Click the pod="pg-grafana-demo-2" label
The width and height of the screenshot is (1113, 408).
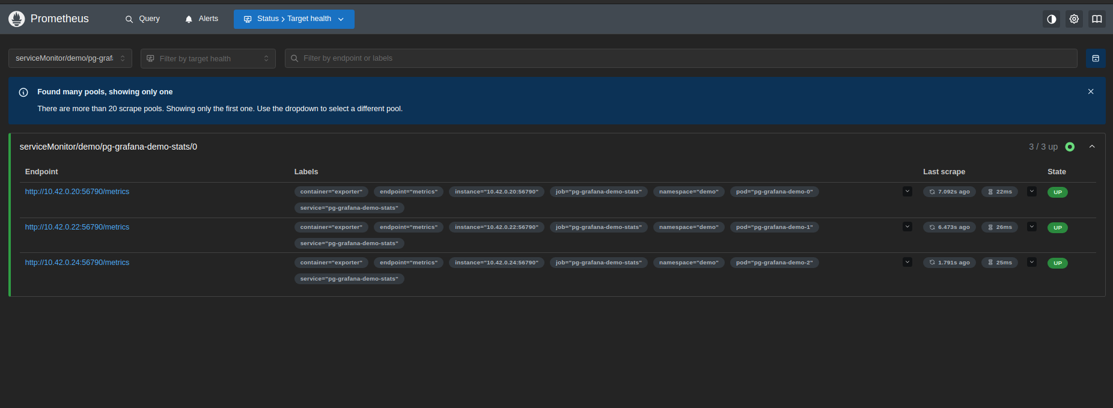point(775,263)
